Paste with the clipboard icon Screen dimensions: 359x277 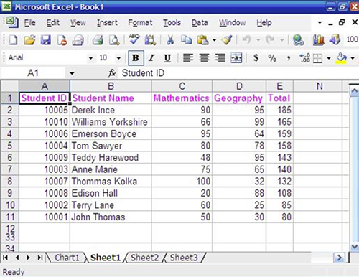pos(202,39)
